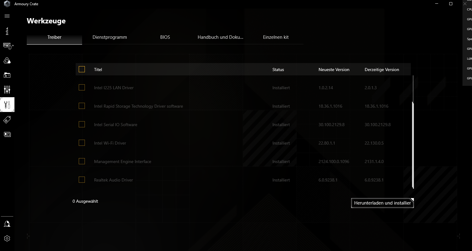Tick the Intel Wi-Fi Driver checkbox
This screenshot has width=472, height=251.
(x=82, y=143)
